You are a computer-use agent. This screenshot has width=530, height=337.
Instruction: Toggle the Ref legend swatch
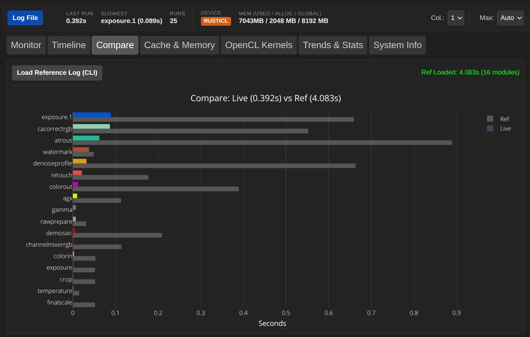click(x=490, y=119)
